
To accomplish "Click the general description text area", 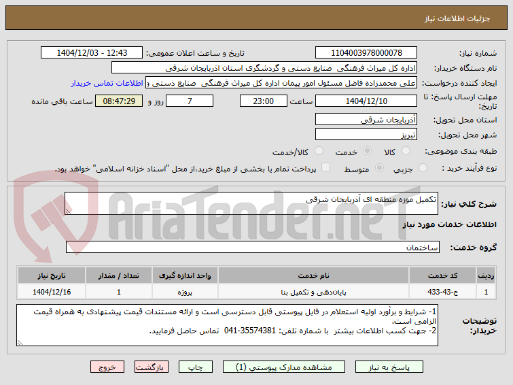I will pos(251,203).
